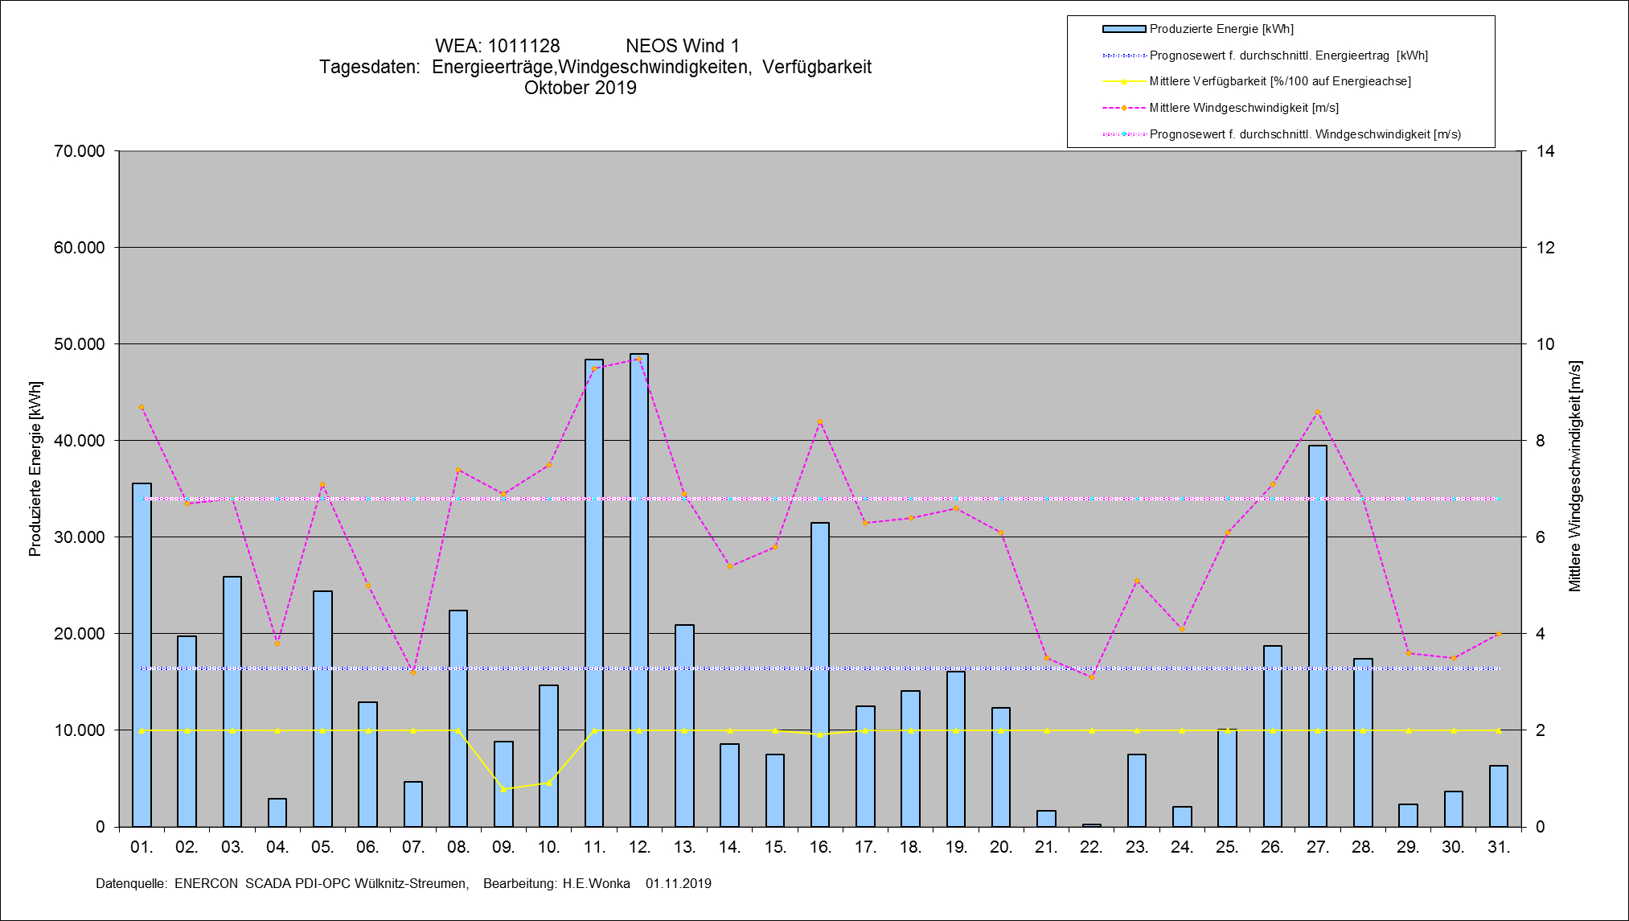Click the 70.000 left axis value

[79, 151]
